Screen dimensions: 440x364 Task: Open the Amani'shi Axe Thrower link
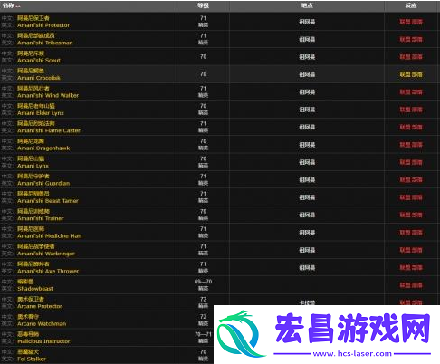[x=48, y=271]
